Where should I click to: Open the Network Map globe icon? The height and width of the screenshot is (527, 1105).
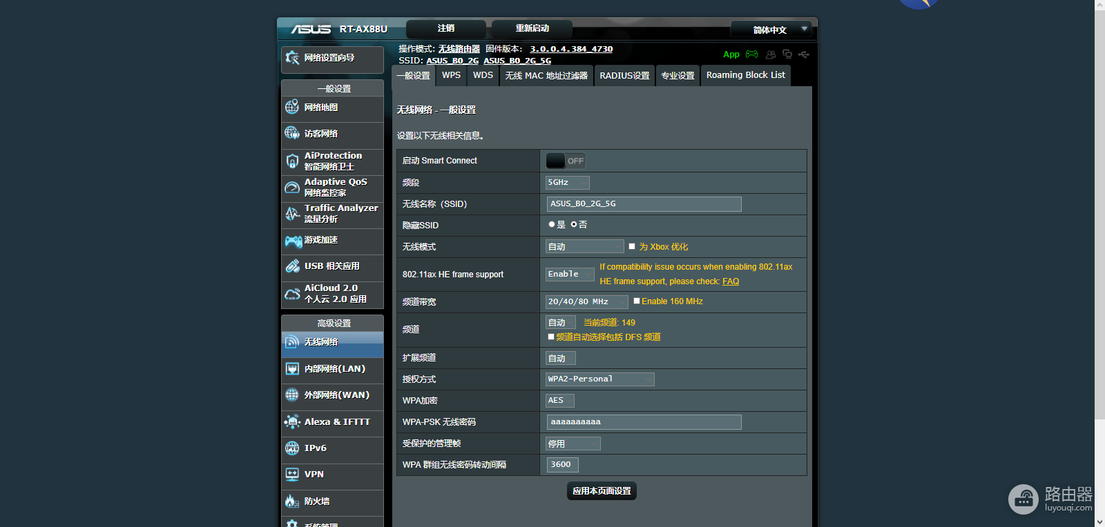[x=292, y=108]
